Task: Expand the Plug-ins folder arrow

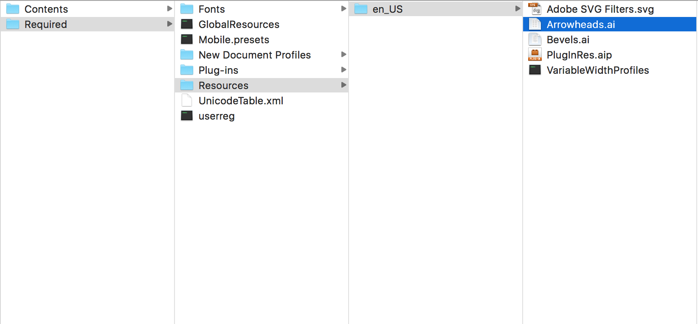Action: (343, 70)
